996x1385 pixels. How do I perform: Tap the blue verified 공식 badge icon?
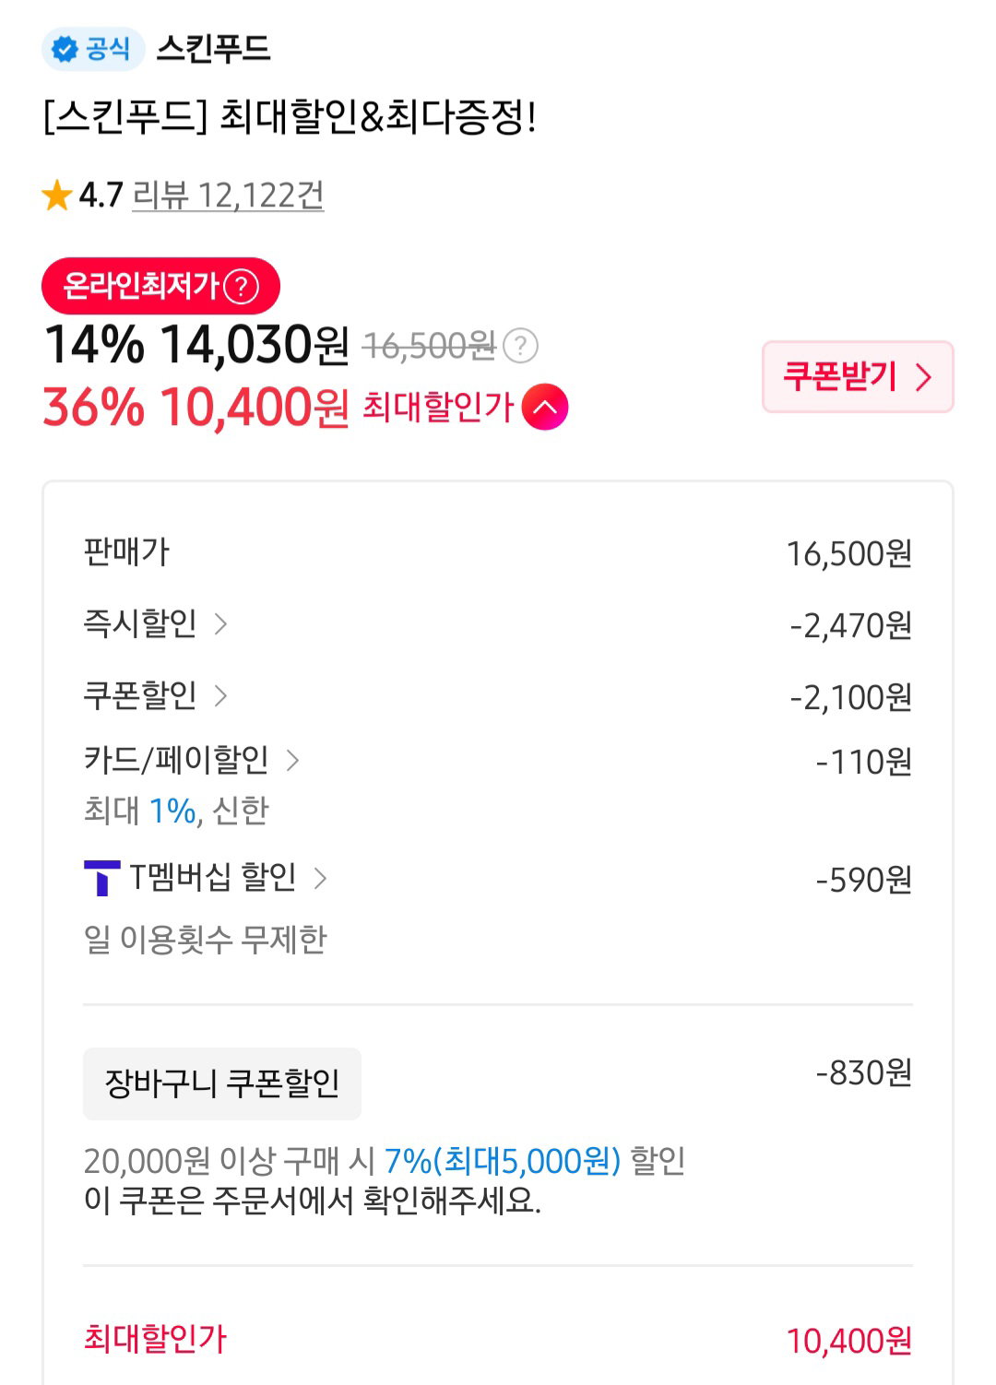pos(65,49)
